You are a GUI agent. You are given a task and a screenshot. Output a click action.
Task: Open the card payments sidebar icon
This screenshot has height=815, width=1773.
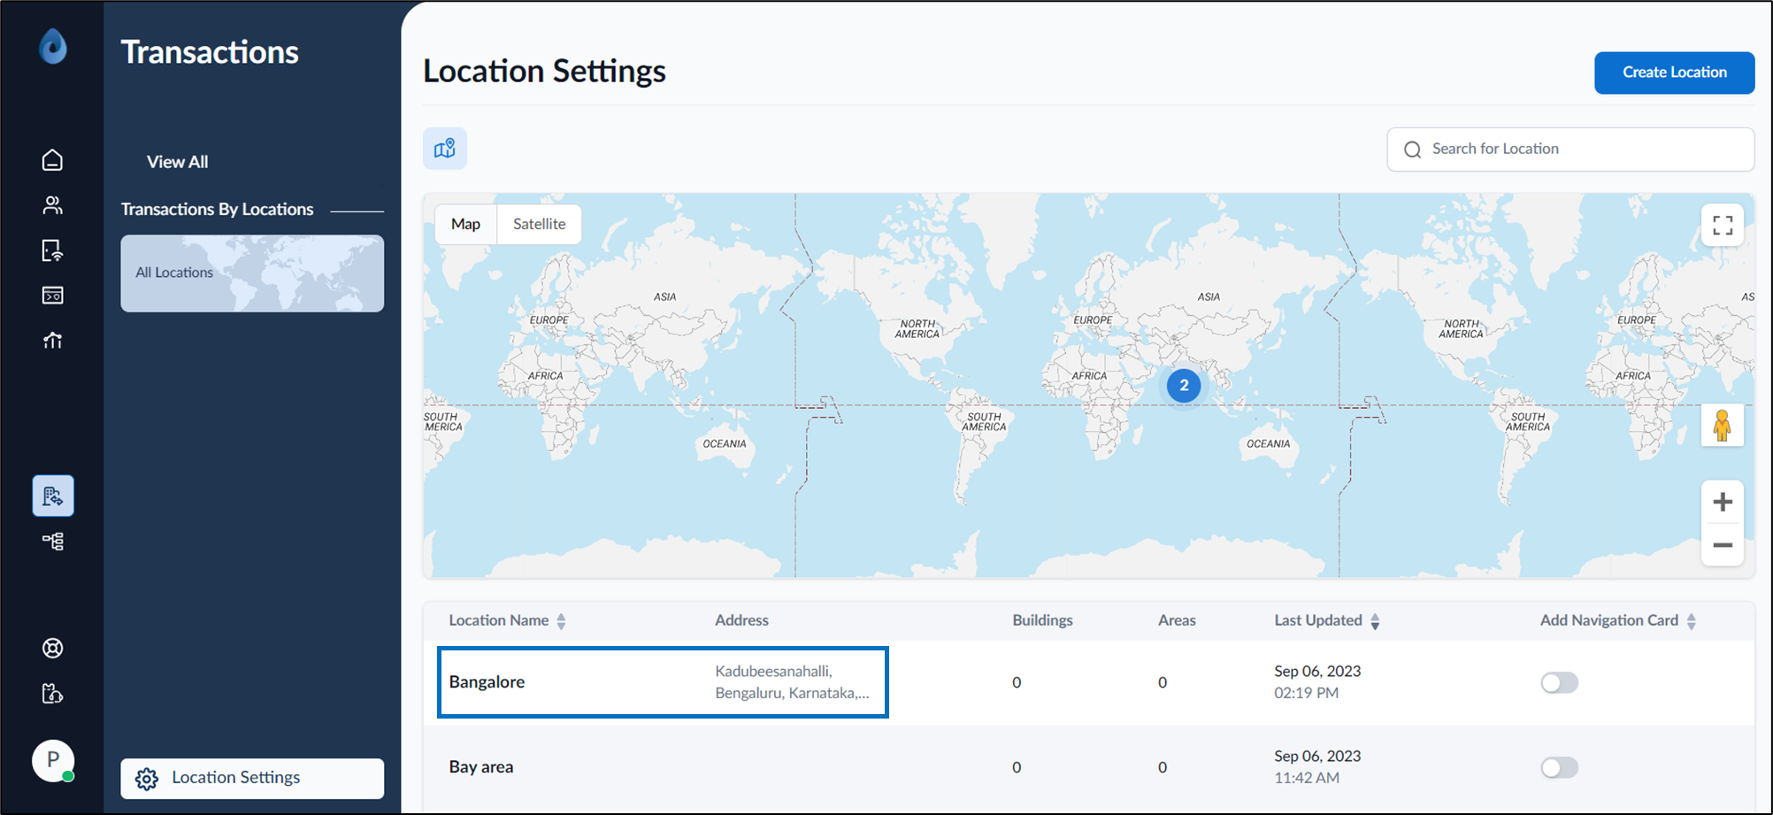[x=52, y=296]
